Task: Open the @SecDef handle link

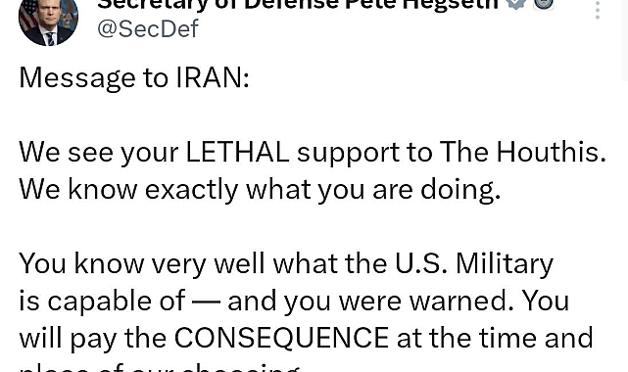Action: click(148, 28)
